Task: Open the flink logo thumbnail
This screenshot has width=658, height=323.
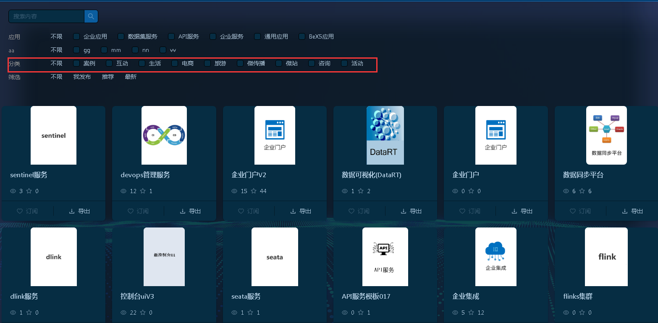Action: coord(606,257)
